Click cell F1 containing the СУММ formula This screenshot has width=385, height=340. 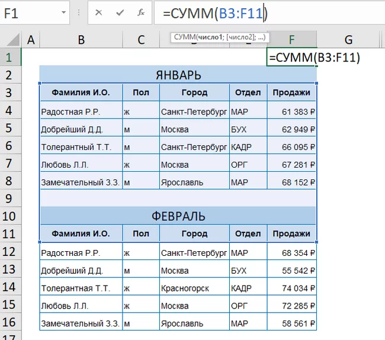point(291,57)
